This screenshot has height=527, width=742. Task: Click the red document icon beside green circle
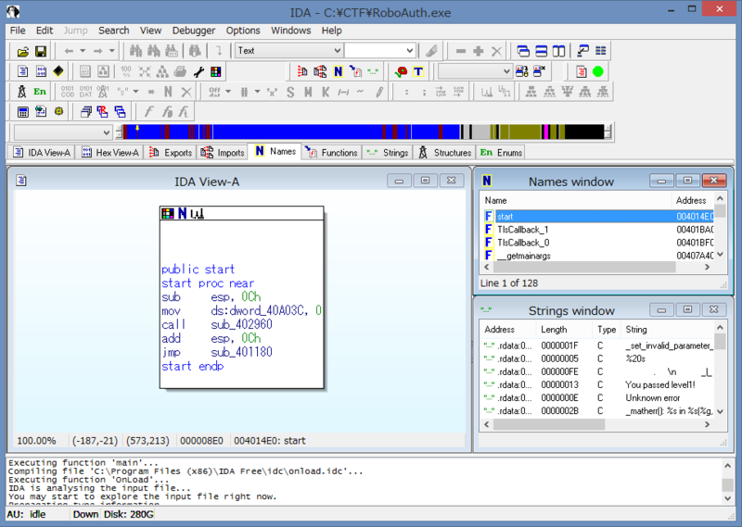tap(582, 72)
